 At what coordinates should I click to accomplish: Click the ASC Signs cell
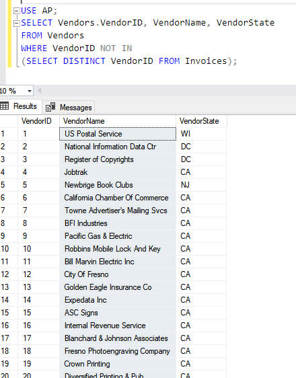pyautogui.click(x=118, y=313)
